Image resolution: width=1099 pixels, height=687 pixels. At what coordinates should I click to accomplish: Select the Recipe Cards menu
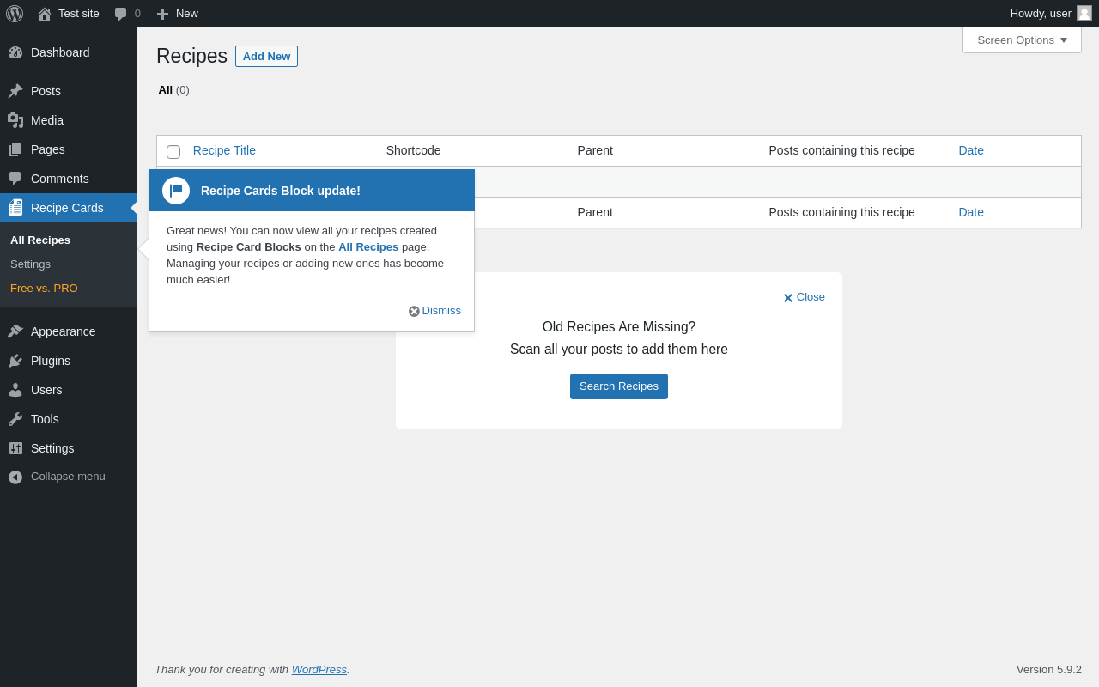click(x=69, y=208)
